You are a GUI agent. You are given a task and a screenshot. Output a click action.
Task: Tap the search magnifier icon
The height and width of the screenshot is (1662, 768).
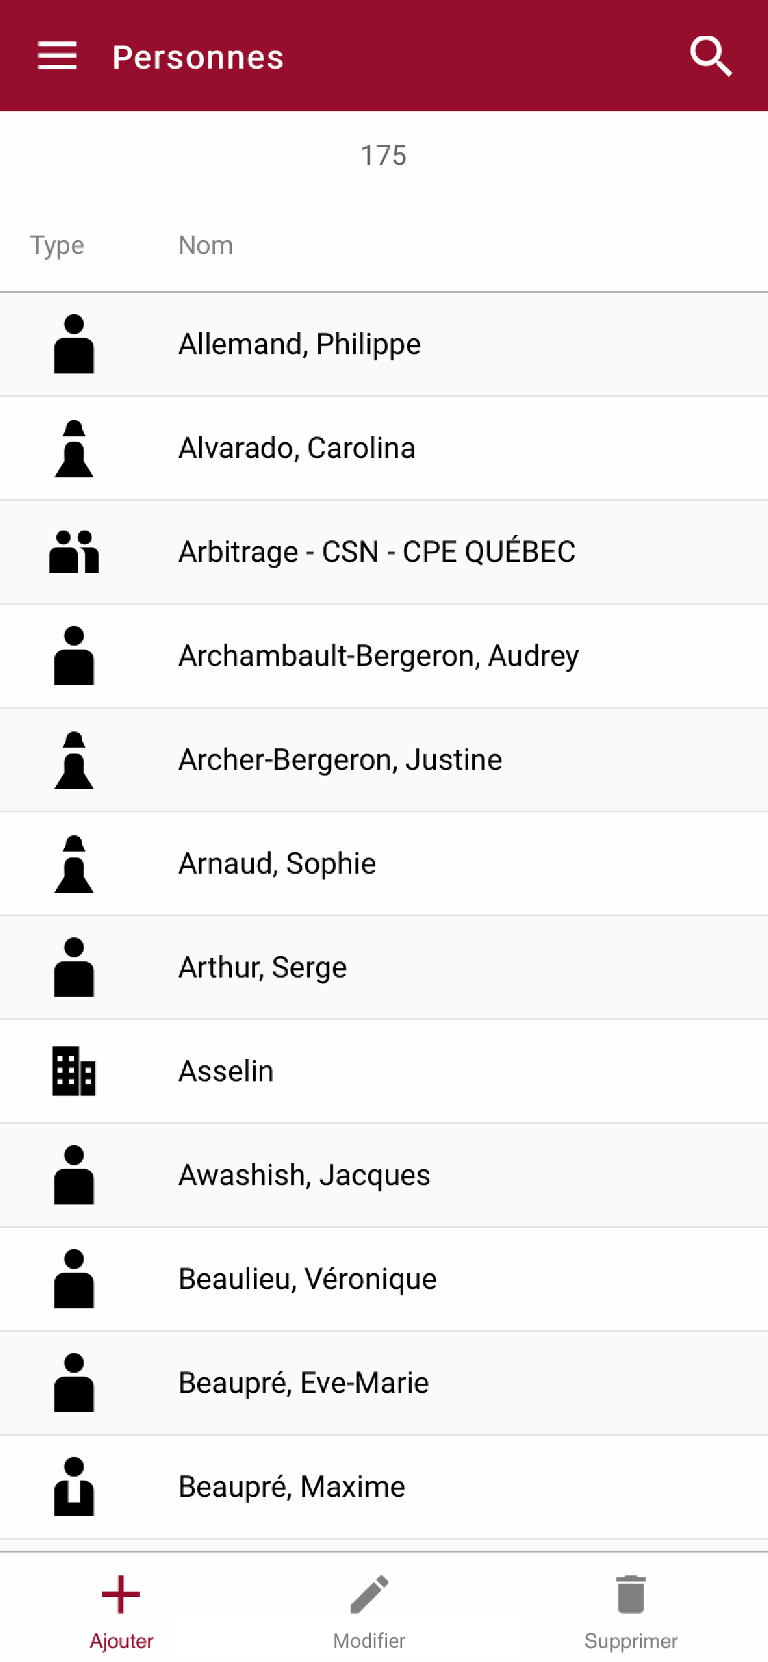coord(710,57)
